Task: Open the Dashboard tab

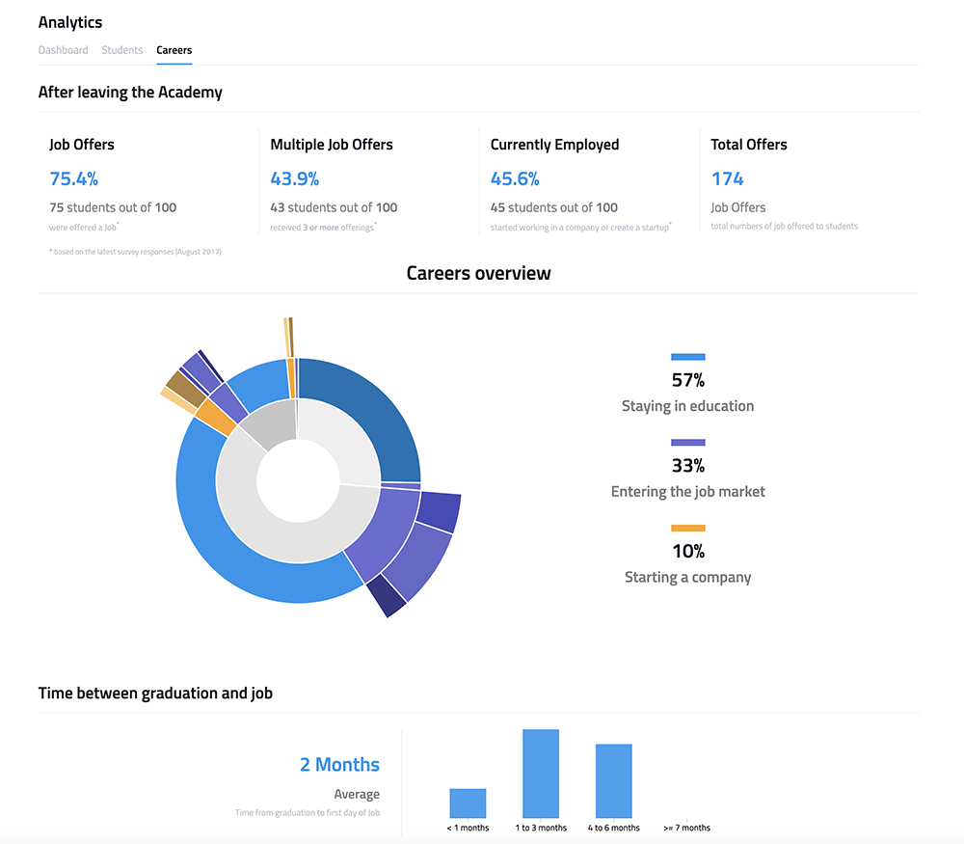Action: (x=63, y=50)
